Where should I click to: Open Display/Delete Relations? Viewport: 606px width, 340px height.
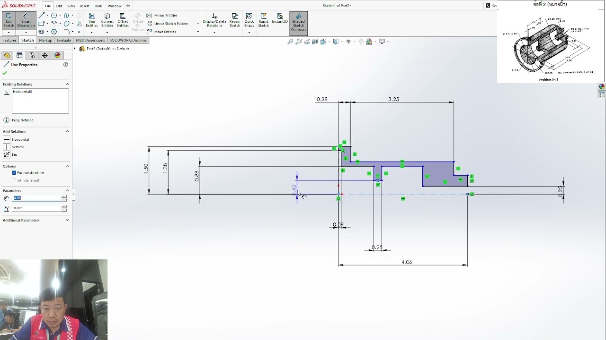click(214, 20)
